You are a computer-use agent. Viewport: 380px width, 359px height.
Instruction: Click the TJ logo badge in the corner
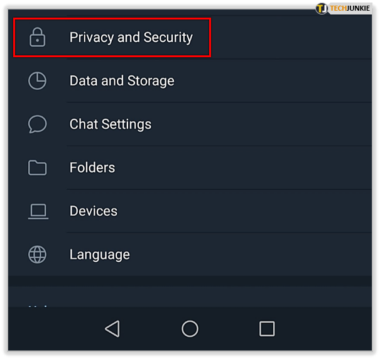pyautogui.click(x=322, y=8)
